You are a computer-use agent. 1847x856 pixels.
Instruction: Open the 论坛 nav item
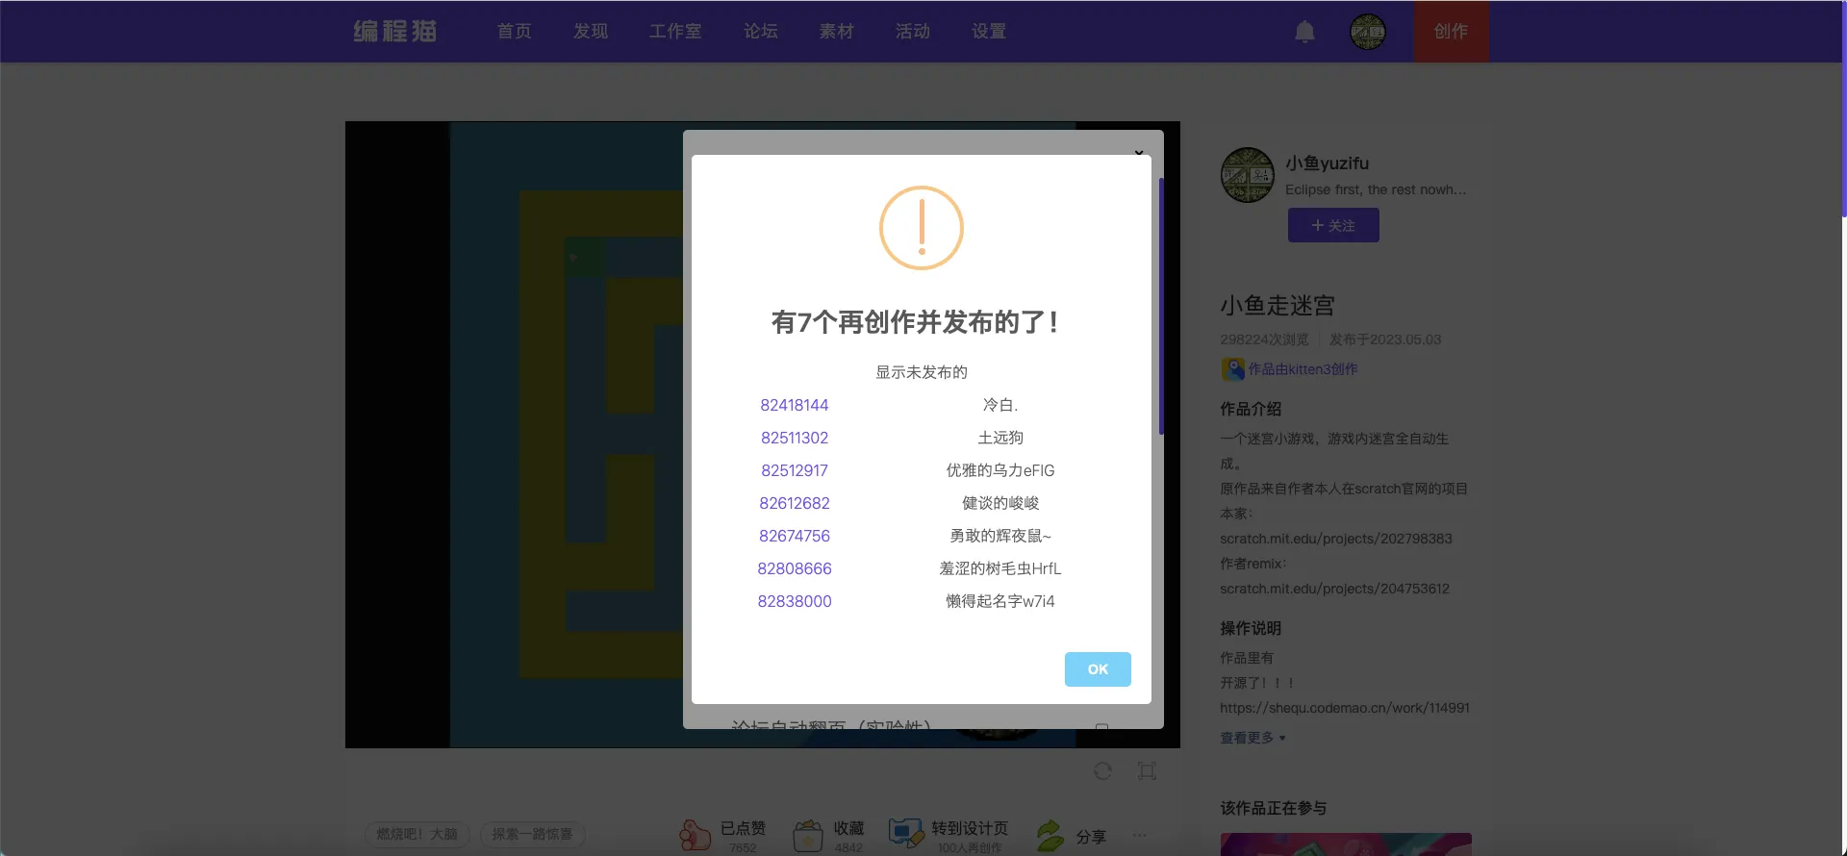click(x=761, y=32)
